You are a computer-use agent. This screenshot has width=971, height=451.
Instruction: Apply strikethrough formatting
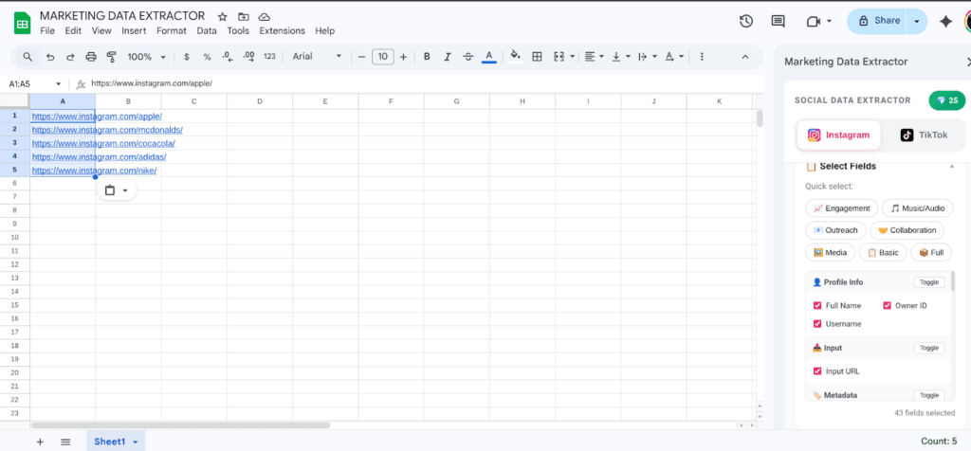pos(468,57)
